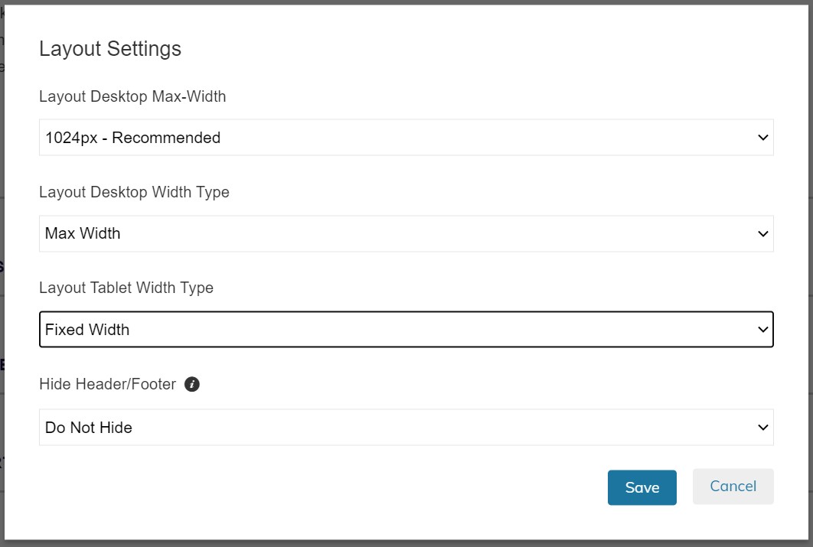The height and width of the screenshot is (547, 813).
Task: Click the chevron arrow on Max Width select
Action: [x=762, y=233]
